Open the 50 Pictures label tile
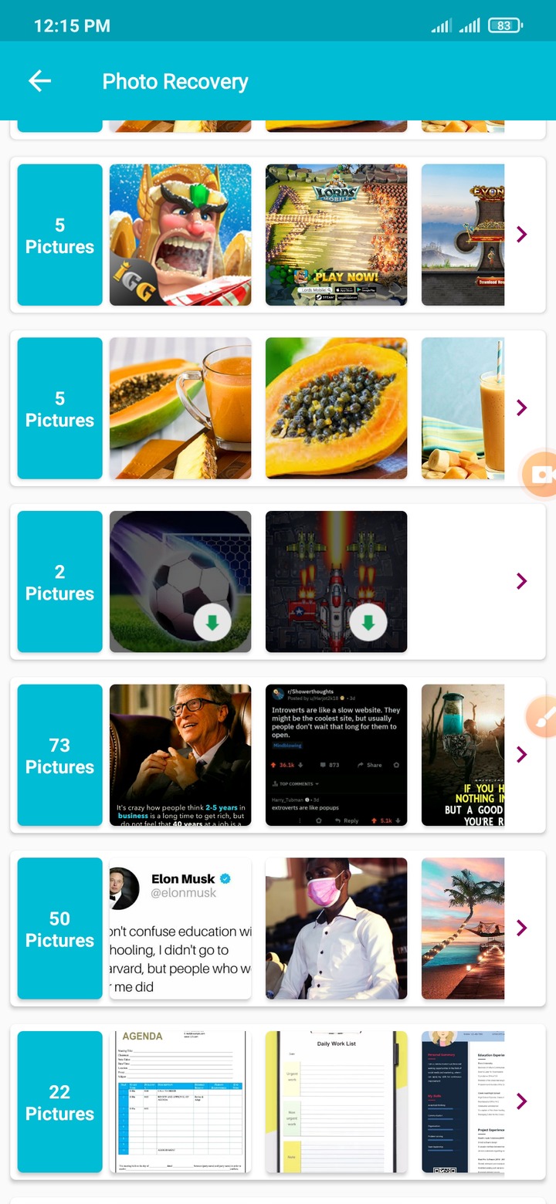Screen dimensions: 556x1204 [60, 928]
